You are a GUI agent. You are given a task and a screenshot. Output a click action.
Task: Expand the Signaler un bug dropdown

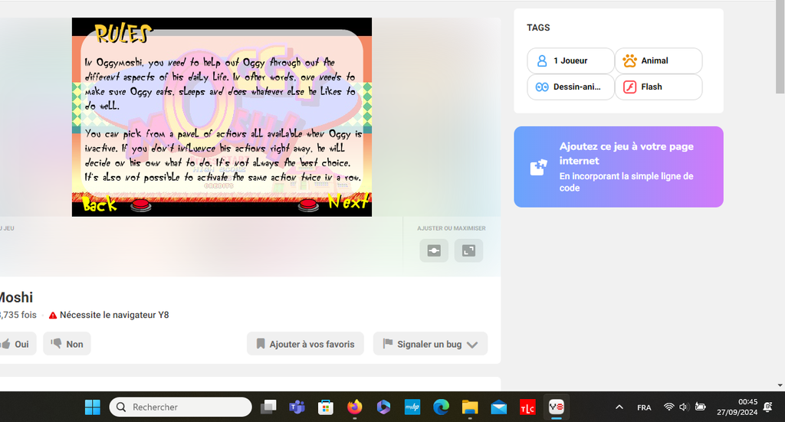point(430,344)
